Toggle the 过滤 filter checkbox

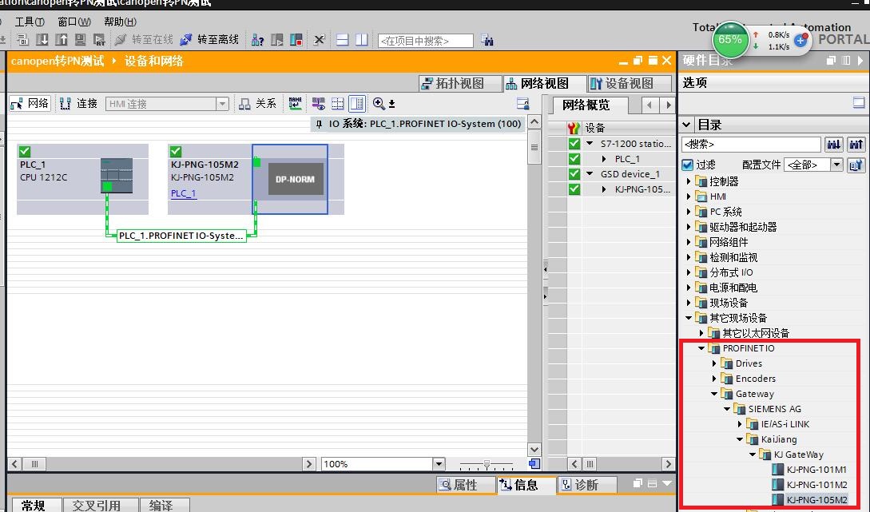[688, 165]
